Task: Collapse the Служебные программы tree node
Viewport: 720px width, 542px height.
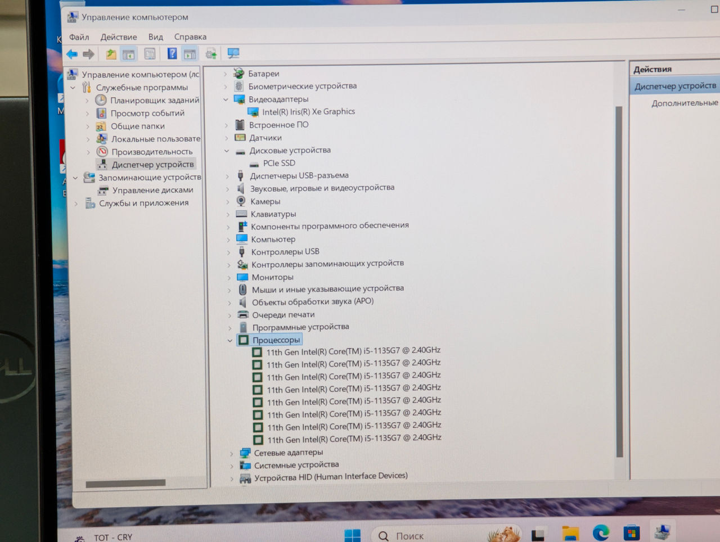Action: click(x=73, y=88)
